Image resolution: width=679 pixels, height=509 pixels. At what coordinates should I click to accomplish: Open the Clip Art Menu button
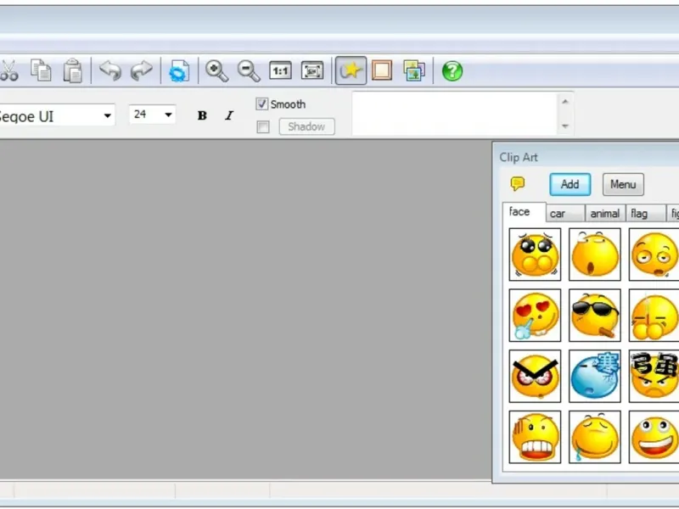click(x=623, y=184)
